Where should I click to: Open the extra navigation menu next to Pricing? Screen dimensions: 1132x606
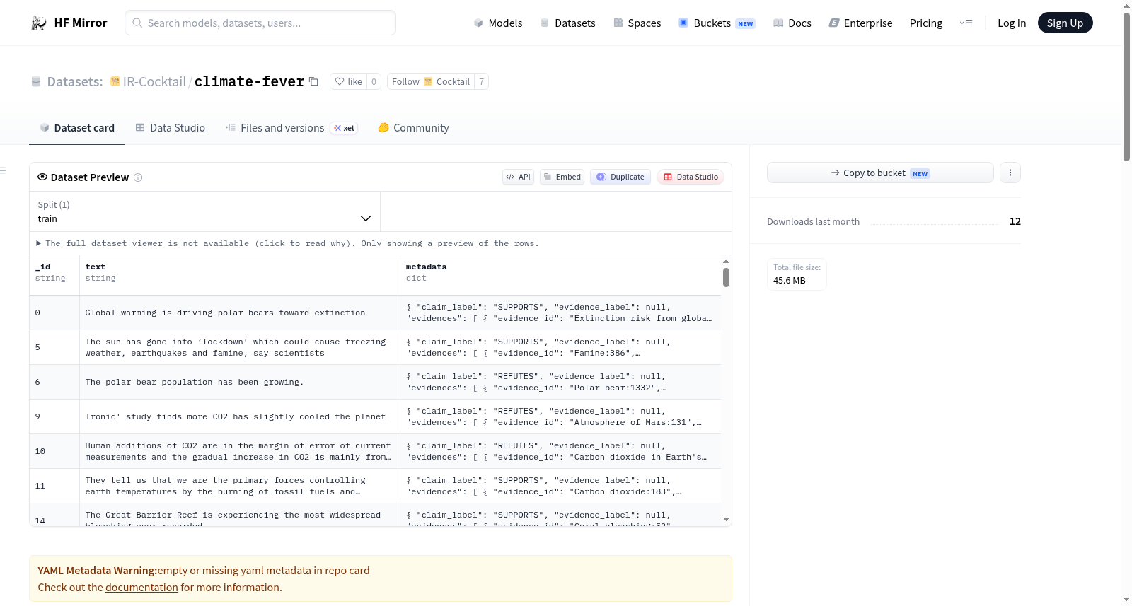[x=966, y=23]
